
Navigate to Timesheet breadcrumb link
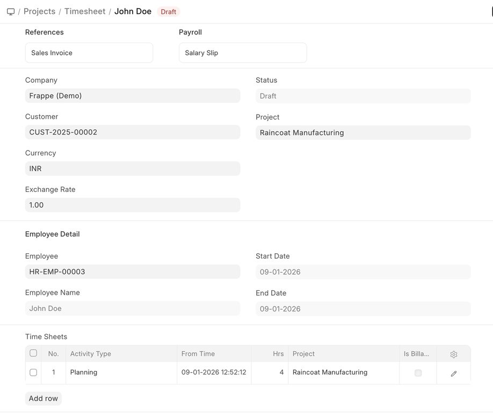[85, 11]
